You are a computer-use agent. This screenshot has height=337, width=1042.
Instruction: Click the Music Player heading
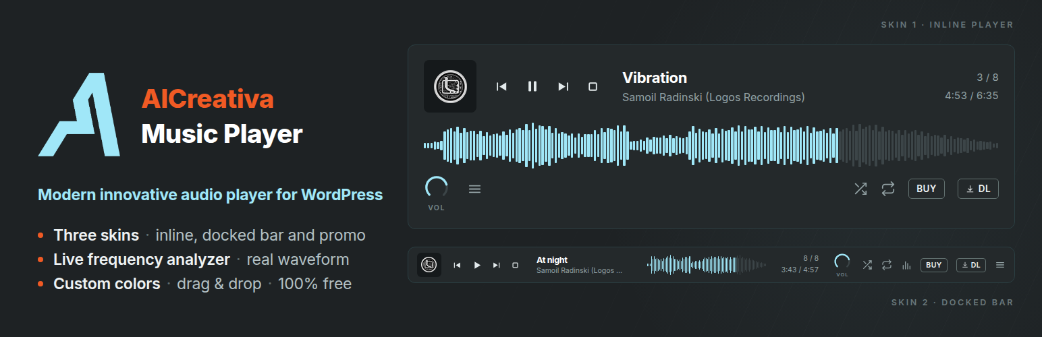[x=222, y=133]
